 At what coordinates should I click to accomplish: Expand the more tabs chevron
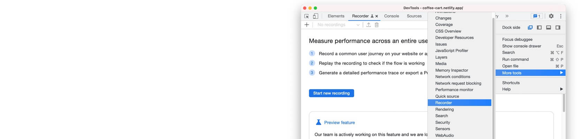coord(507,16)
